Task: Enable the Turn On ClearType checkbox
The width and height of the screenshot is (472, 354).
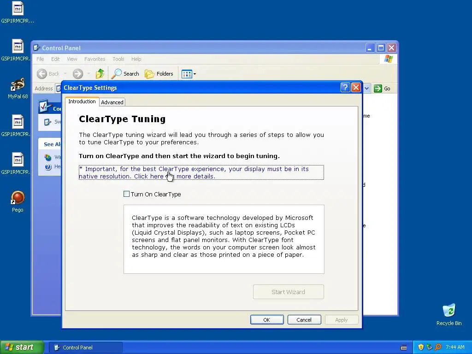Action: tap(126, 194)
